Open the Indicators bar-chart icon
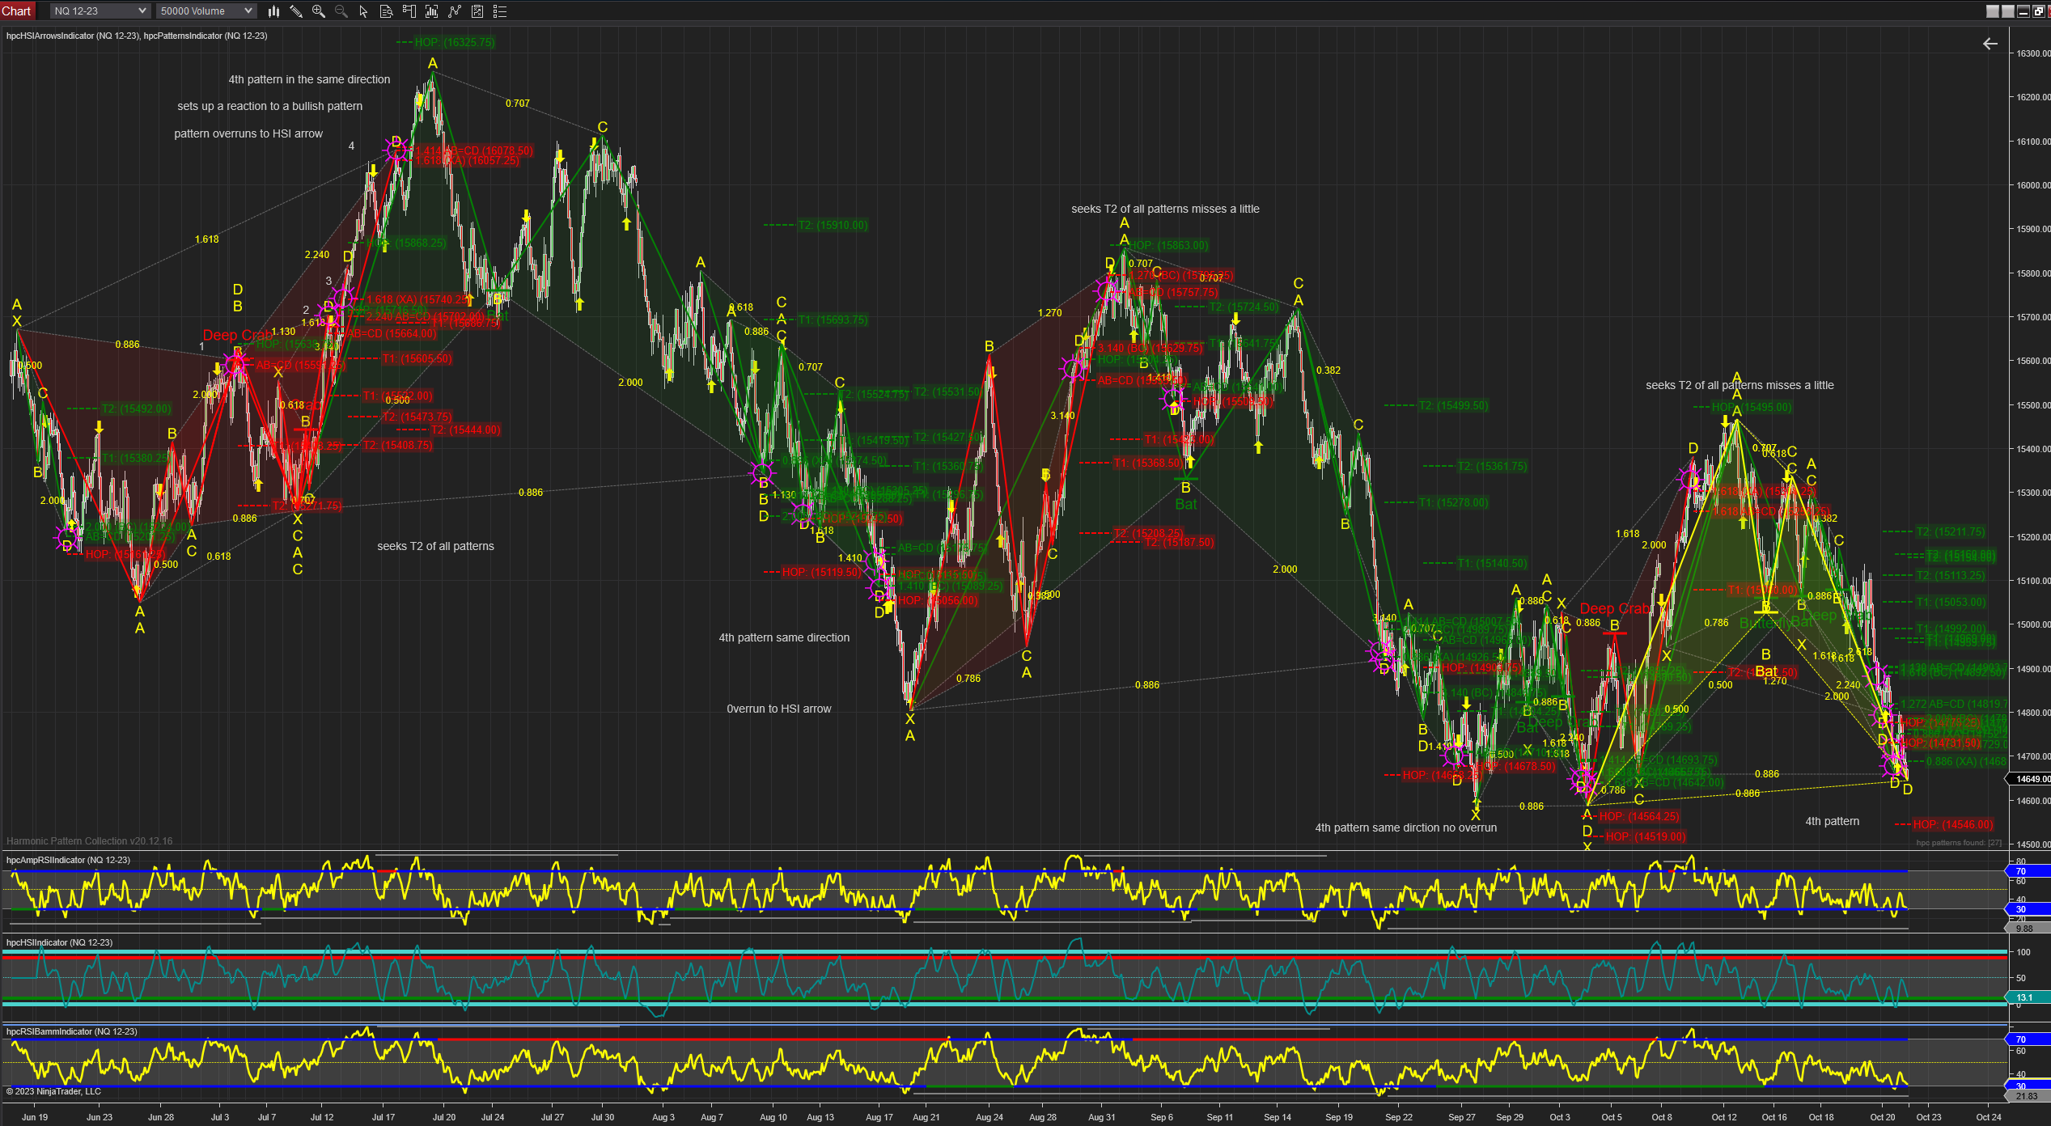The width and height of the screenshot is (2051, 1126). 431,11
